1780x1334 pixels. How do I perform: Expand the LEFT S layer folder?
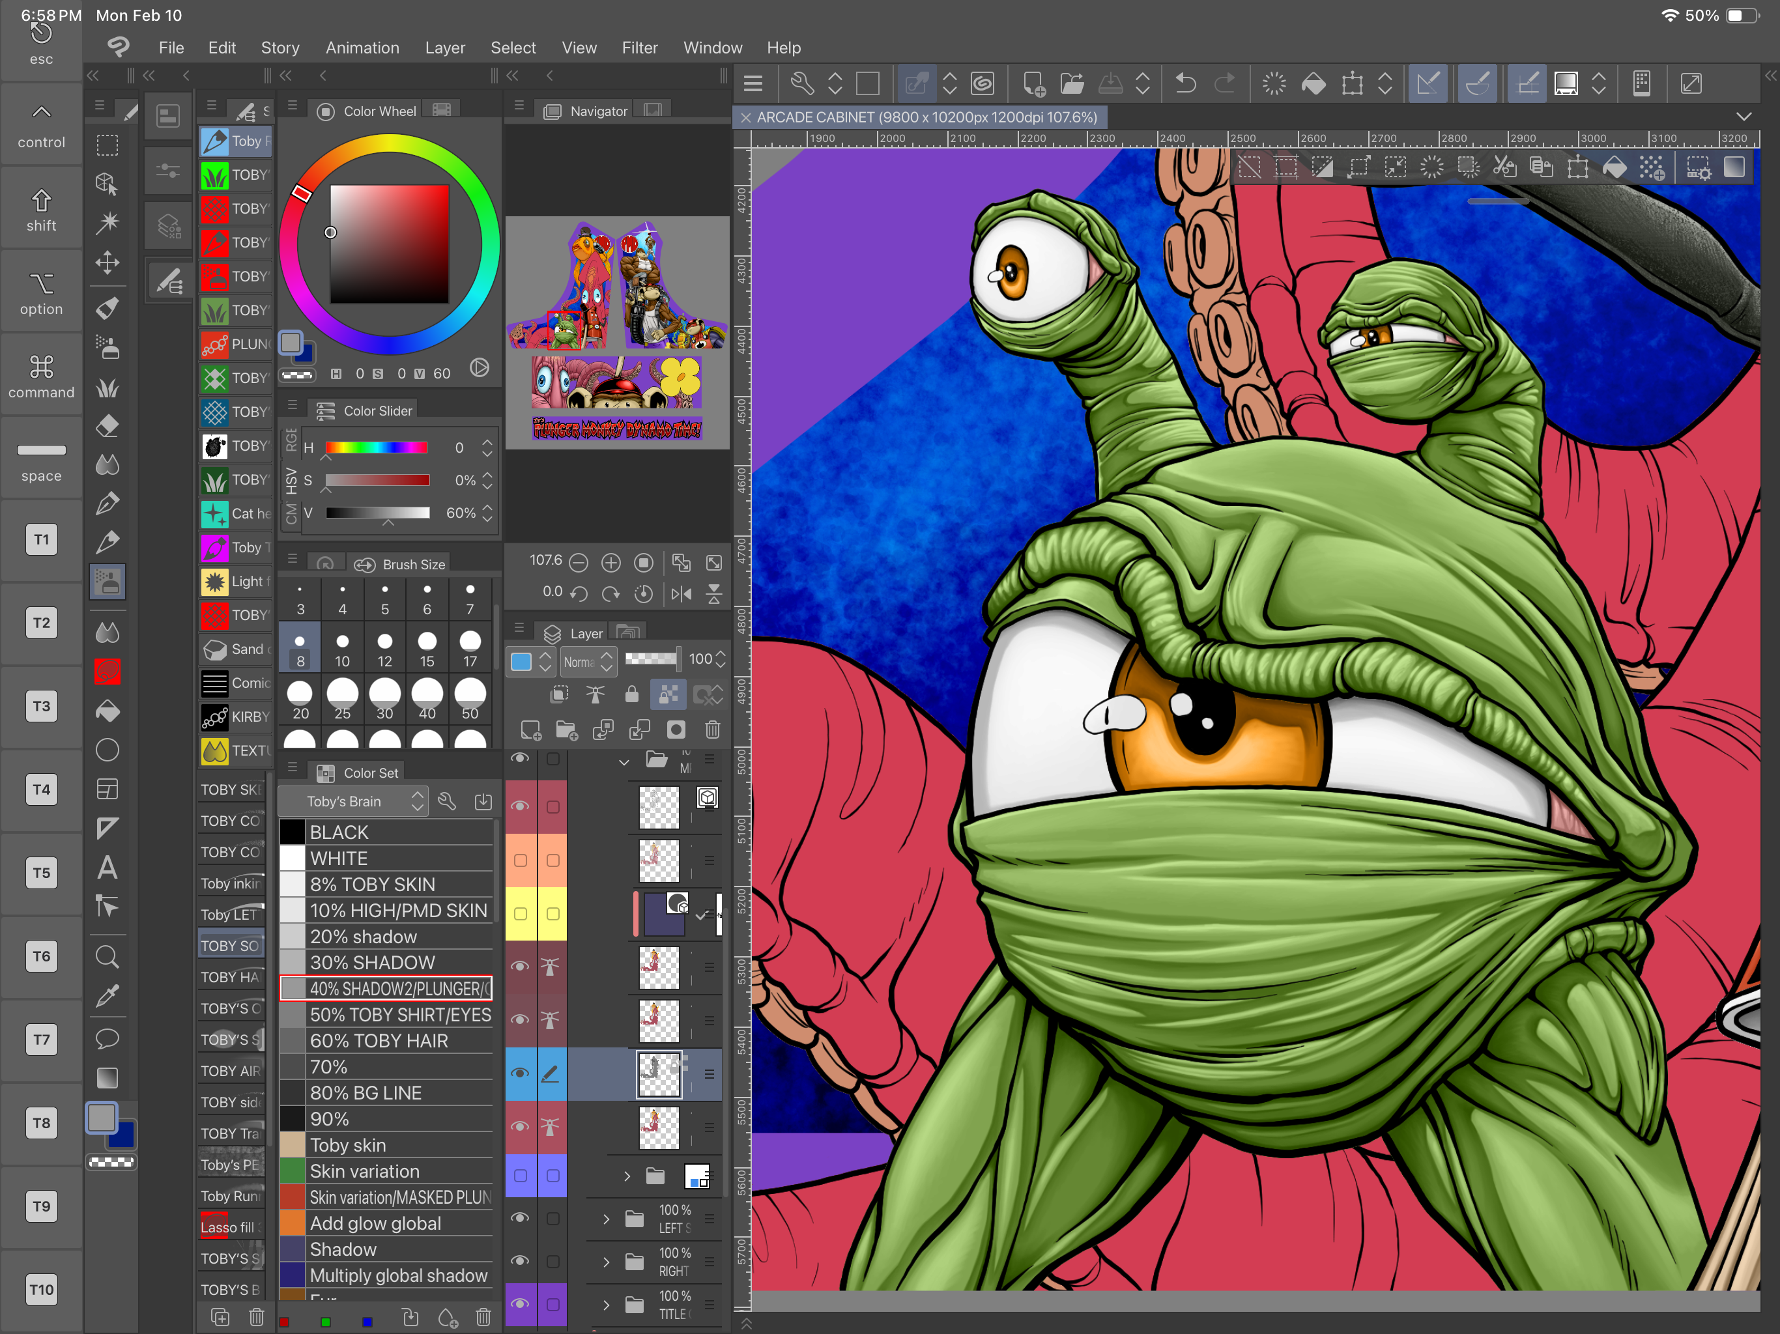pos(607,1219)
